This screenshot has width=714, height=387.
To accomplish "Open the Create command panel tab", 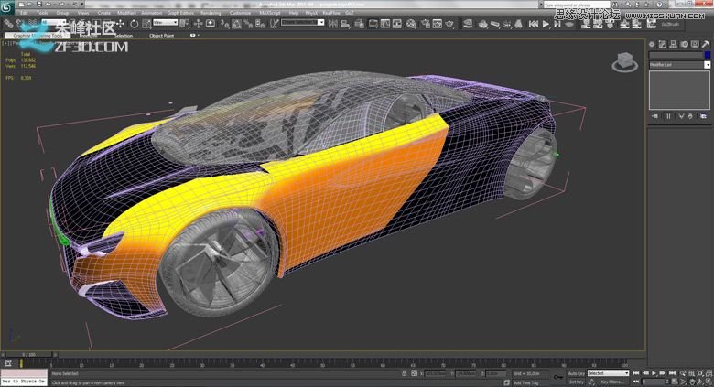I will click(654, 42).
